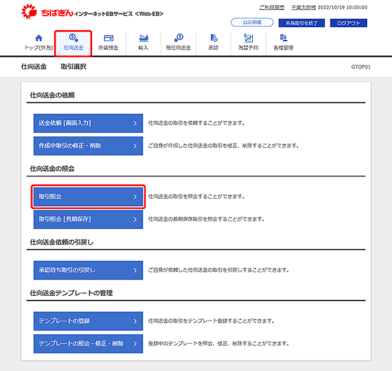Click the 仕向送金テンプレートの管理 heading

(71, 293)
